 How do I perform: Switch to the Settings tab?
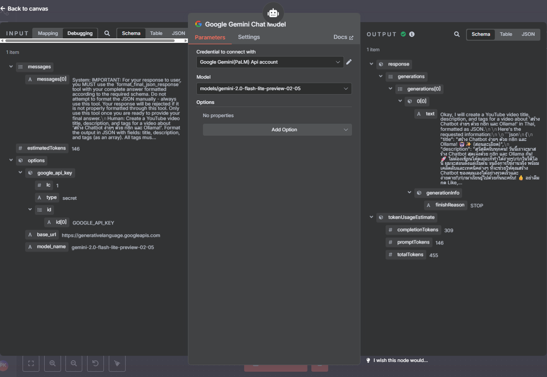point(249,37)
